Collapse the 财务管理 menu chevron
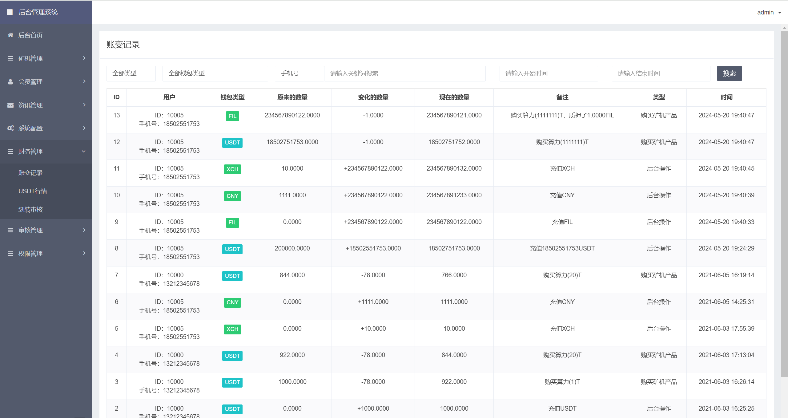The width and height of the screenshot is (788, 418). 84,152
